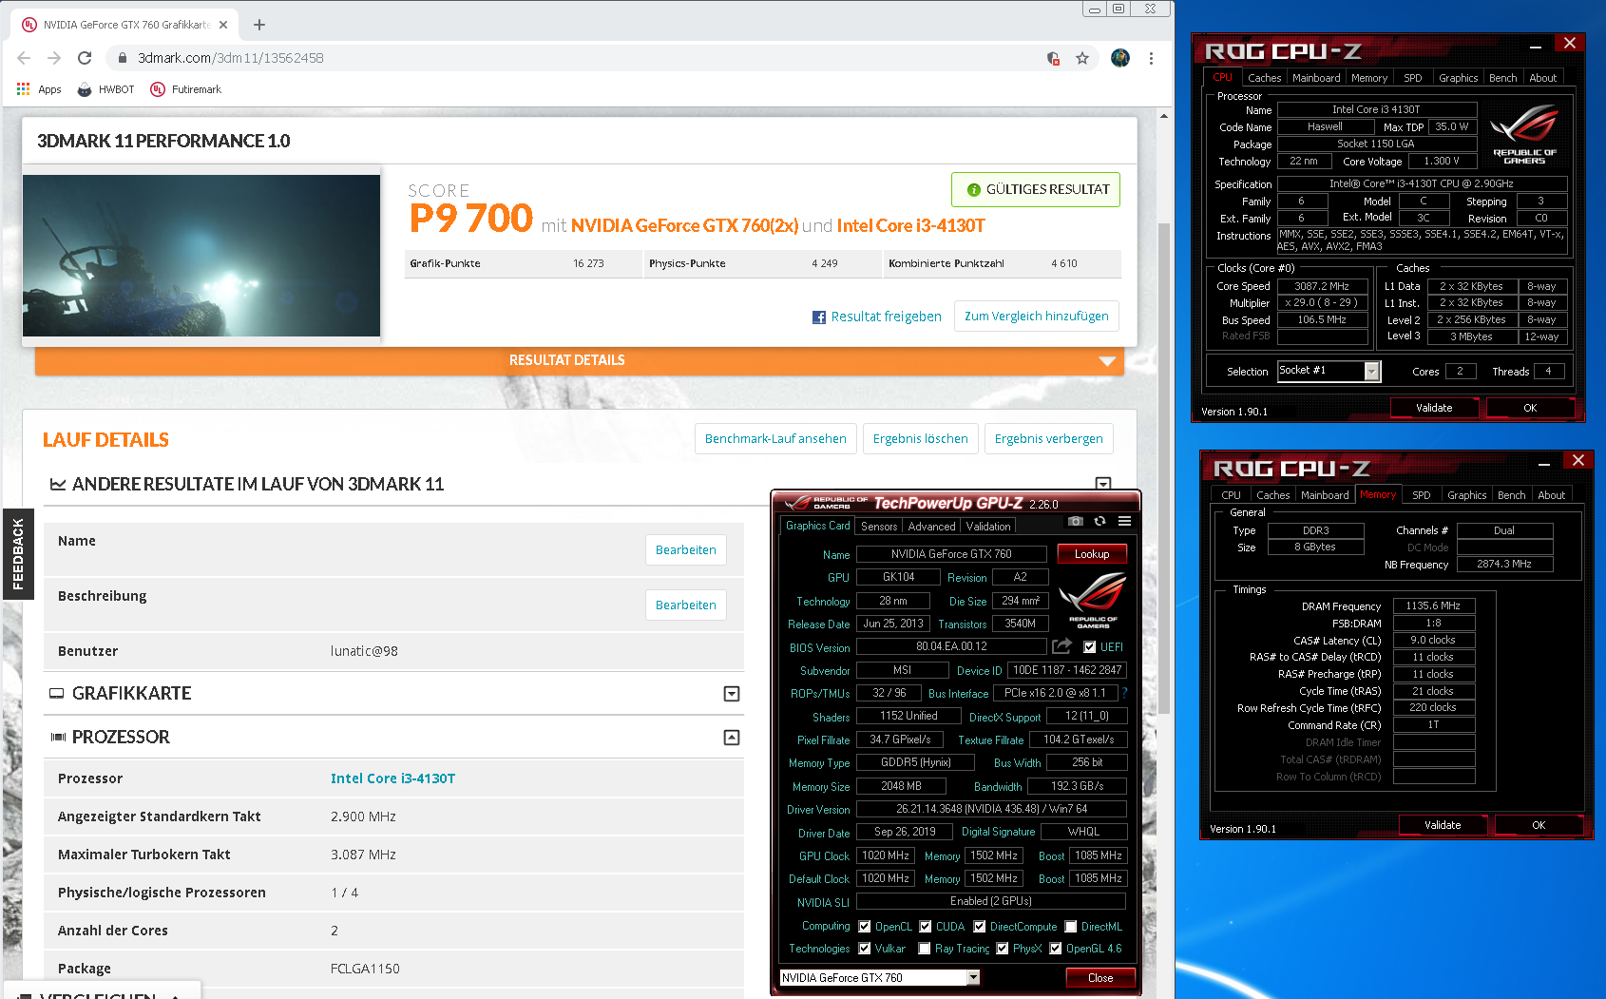Viewport: 1606px width, 999px height.
Task: Click Bearbeiten next to Beschreibung
Action: click(x=685, y=605)
